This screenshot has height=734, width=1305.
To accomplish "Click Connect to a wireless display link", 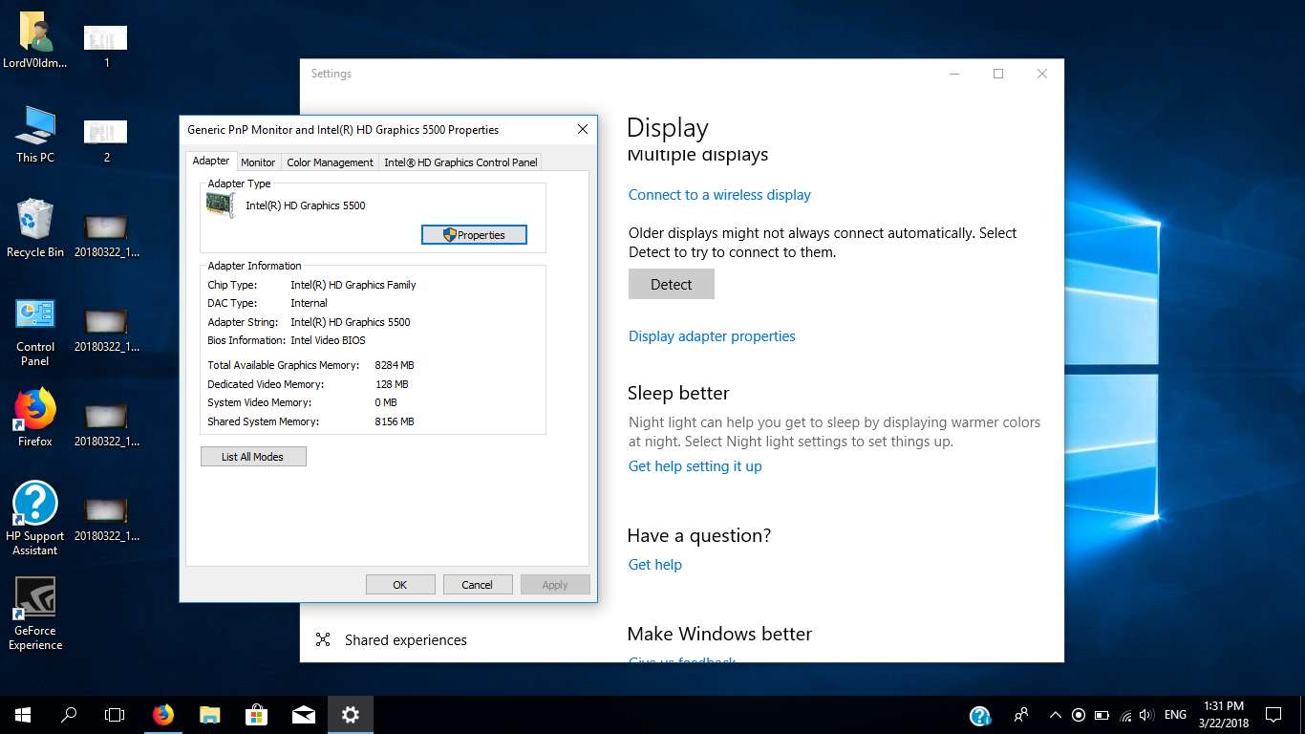I will tap(719, 195).
